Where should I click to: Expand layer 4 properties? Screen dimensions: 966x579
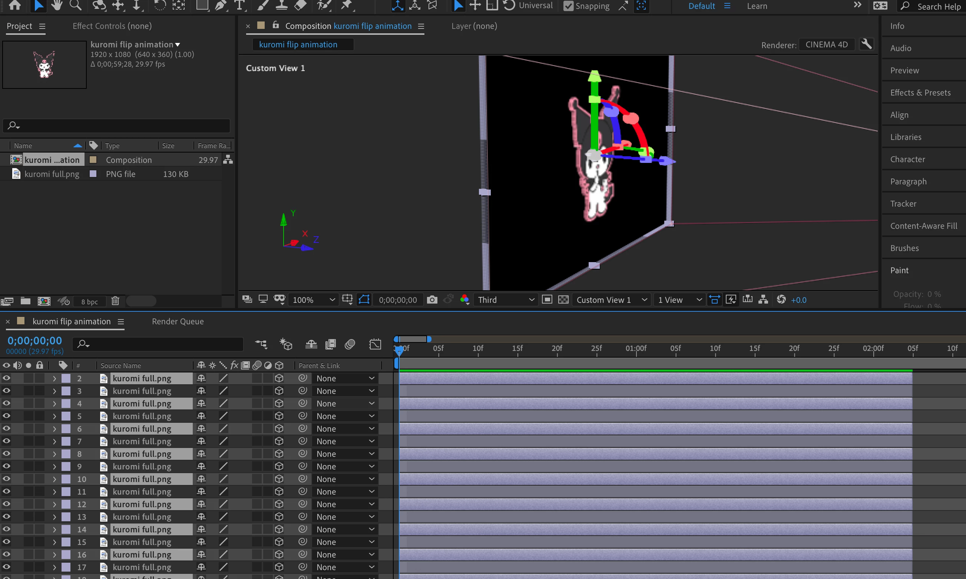point(54,404)
